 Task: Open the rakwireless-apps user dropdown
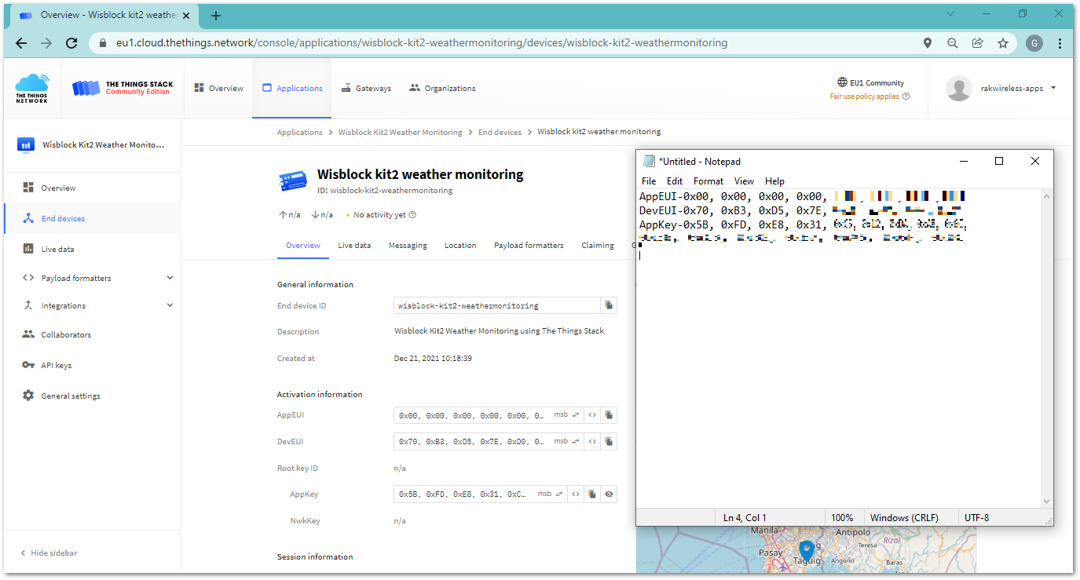(x=1053, y=88)
